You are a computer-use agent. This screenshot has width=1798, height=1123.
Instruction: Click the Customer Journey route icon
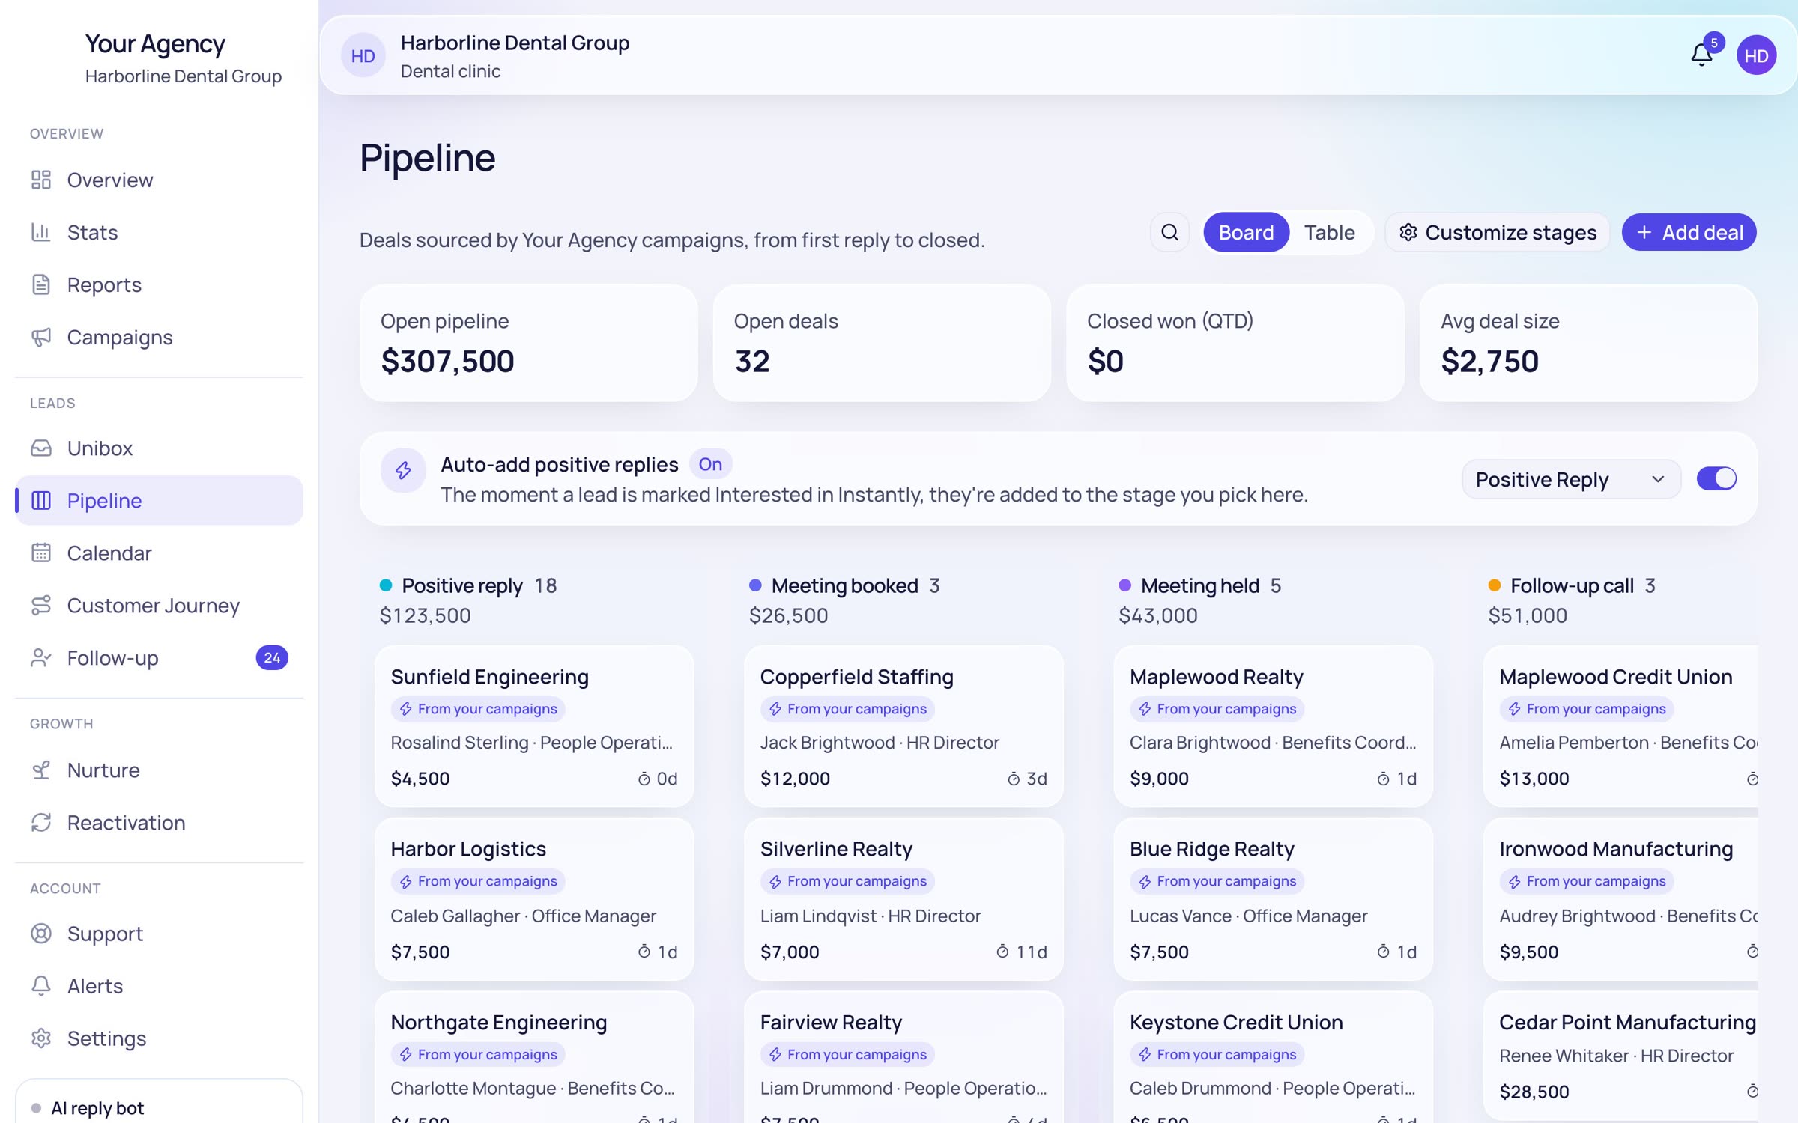click(41, 605)
